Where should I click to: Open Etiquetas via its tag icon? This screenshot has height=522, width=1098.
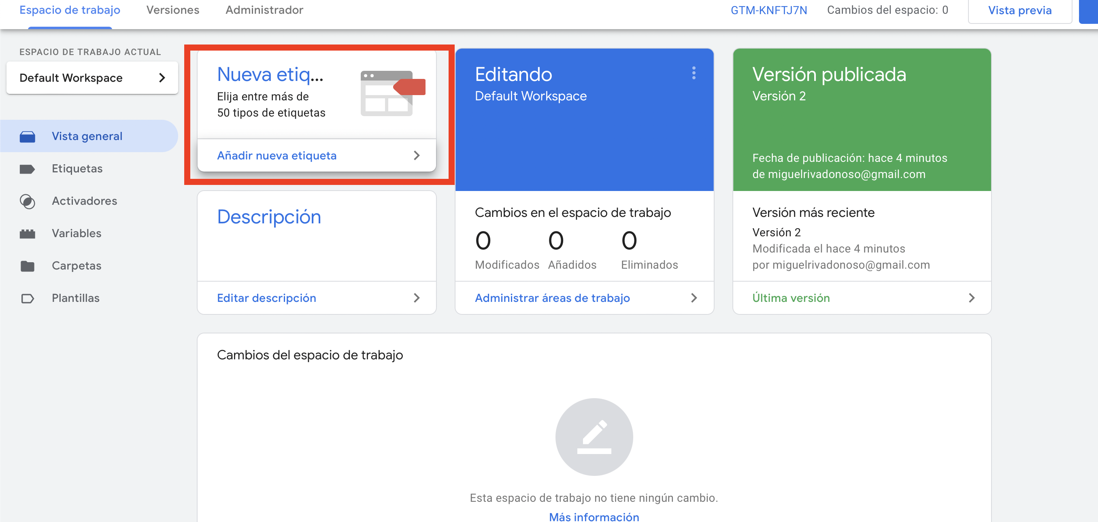27,169
